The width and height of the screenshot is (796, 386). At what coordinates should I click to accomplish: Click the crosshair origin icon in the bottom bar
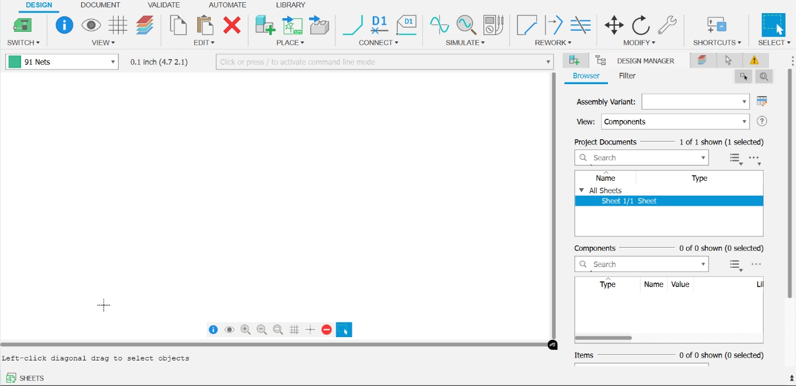point(310,330)
